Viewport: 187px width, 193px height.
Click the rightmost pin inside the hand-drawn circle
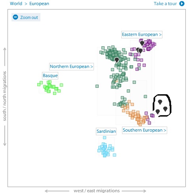point(165,109)
